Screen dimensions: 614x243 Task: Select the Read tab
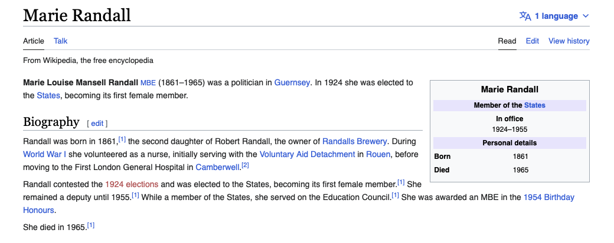(x=507, y=41)
